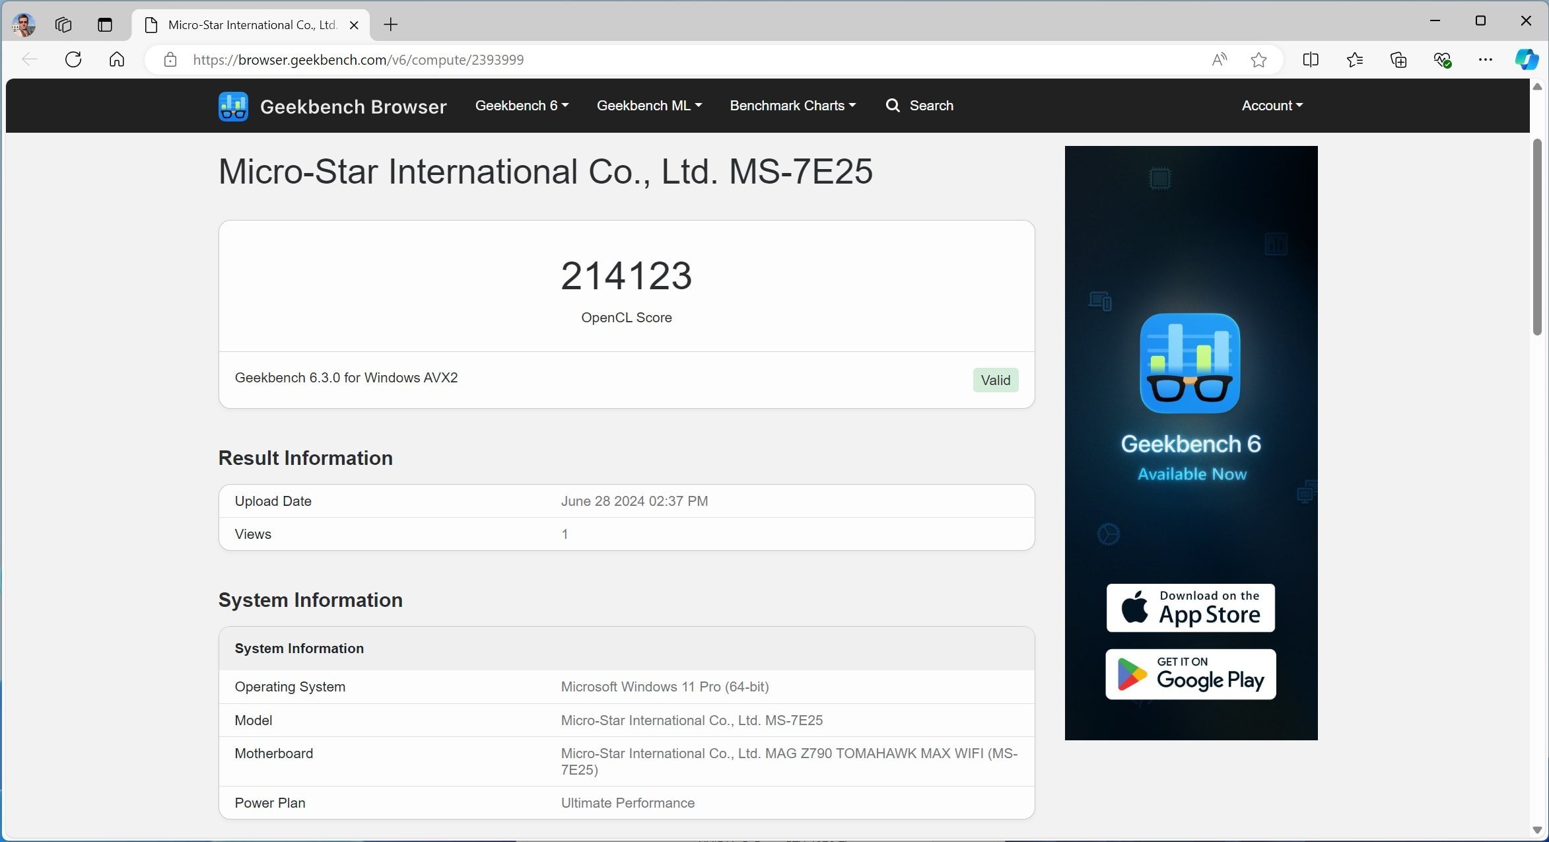
Task: Activate Read aloud icon
Action: tap(1220, 59)
